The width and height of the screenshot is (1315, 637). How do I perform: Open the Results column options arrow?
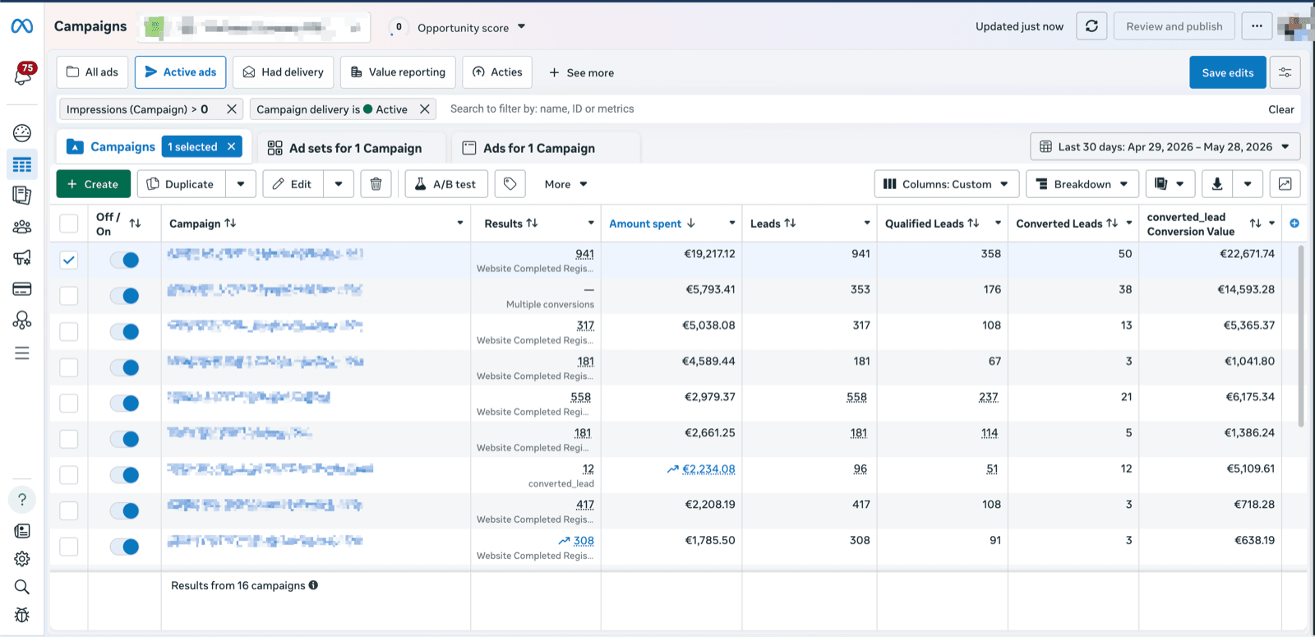point(591,224)
